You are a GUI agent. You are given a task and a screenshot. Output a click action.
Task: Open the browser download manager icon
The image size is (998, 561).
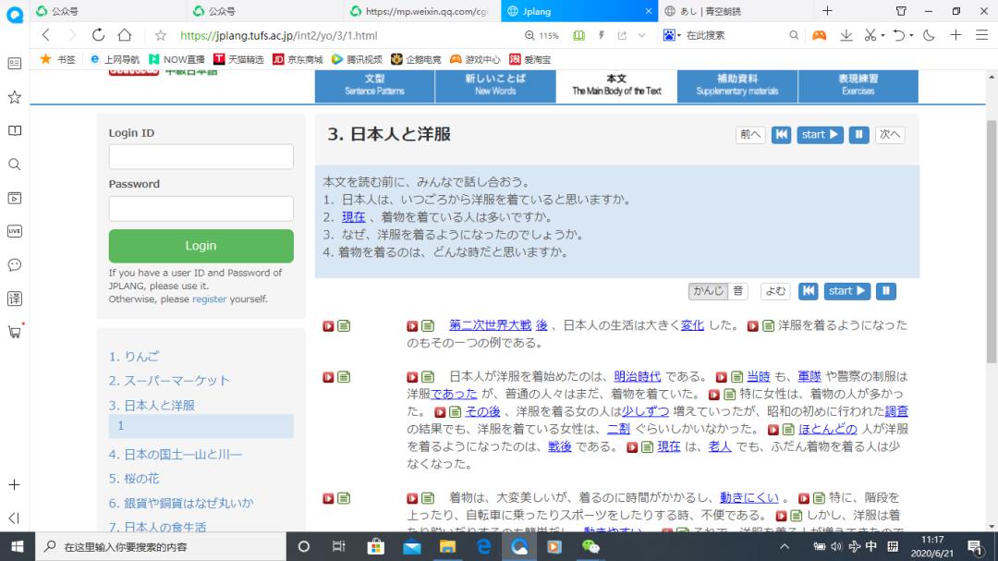pyautogui.click(x=846, y=35)
